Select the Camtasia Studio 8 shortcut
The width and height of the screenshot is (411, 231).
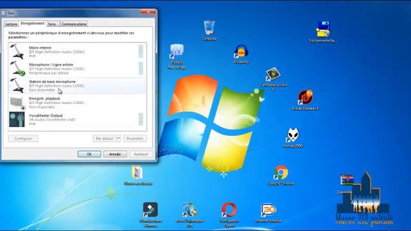tap(273, 74)
